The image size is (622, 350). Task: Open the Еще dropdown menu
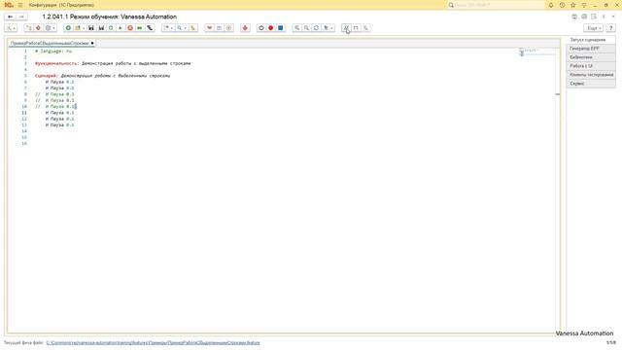[x=594, y=28]
